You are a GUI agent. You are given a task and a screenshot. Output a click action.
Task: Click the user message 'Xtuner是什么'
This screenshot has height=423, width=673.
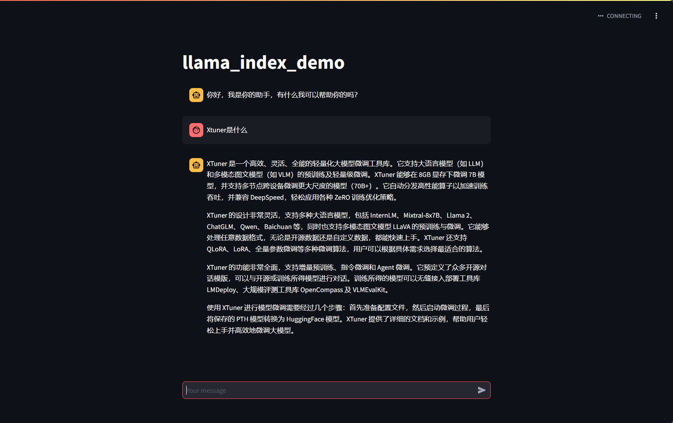(x=227, y=130)
